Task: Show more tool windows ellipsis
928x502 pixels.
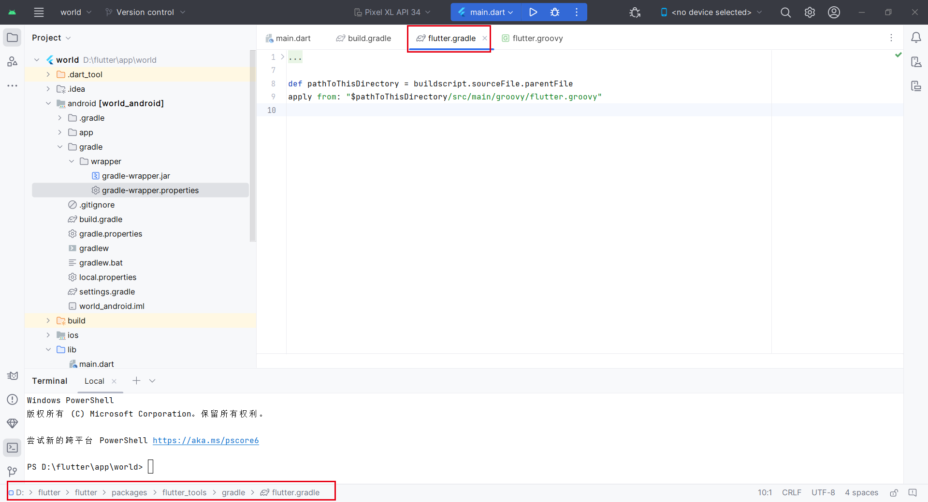Action: [13, 86]
